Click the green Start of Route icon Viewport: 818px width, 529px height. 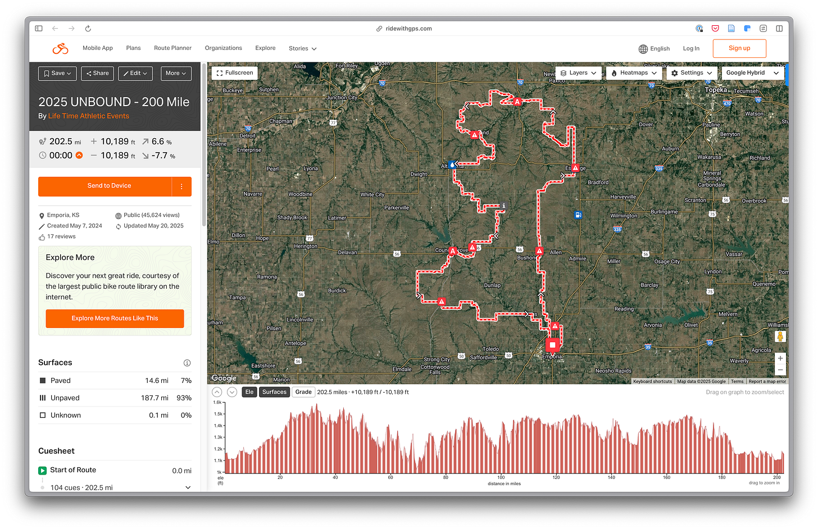(42, 471)
